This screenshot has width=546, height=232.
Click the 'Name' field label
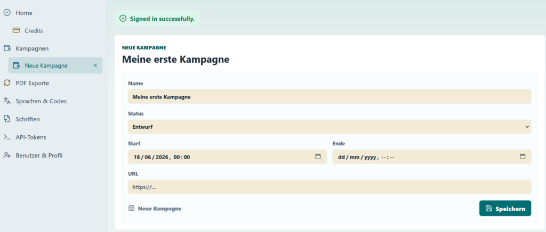135,84
